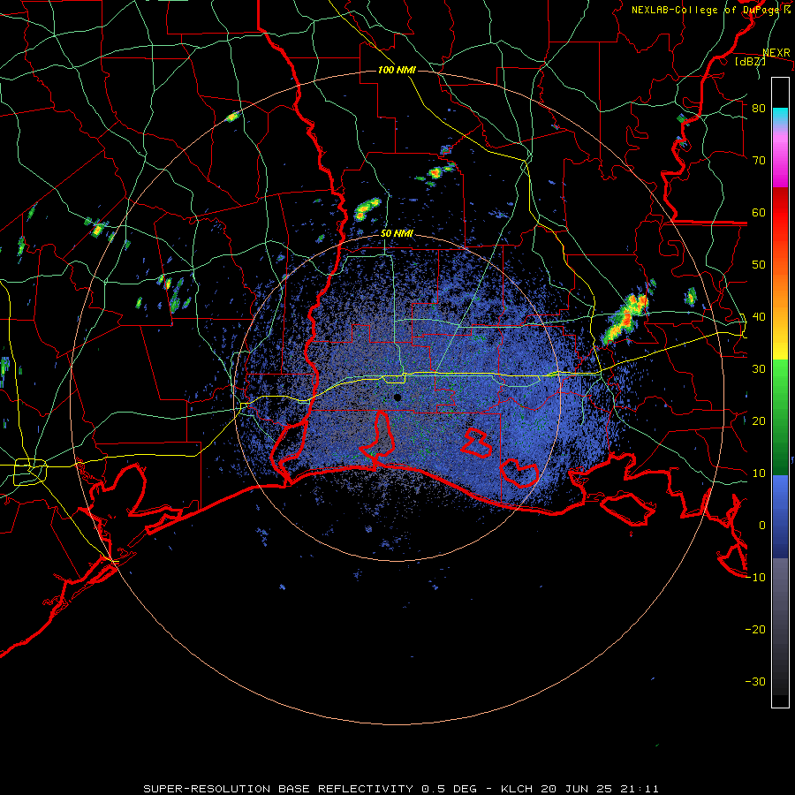This screenshot has height=795, width=795.
Task: Click the -10 dBZ scale tick label
Action: pyautogui.click(x=755, y=578)
